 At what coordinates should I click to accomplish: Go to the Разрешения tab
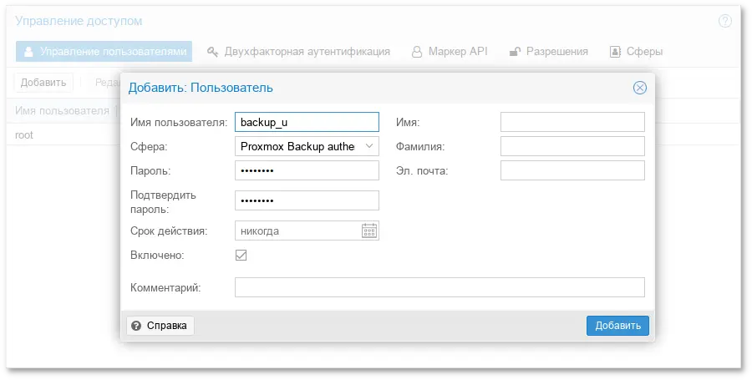[x=548, y=51]
